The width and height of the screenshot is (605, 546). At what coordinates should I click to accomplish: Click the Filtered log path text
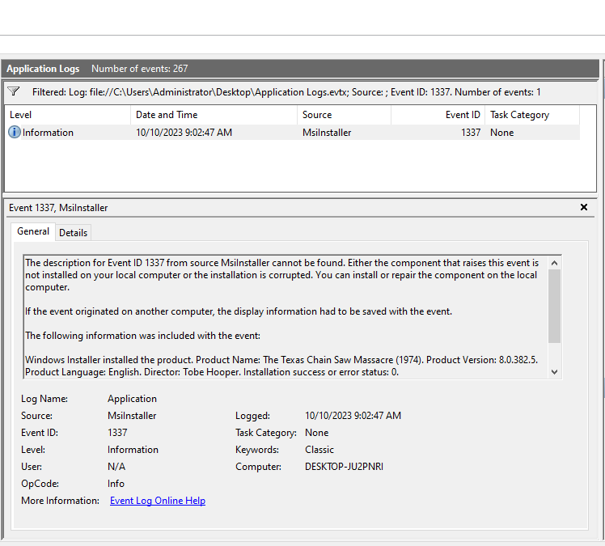coord(286,92)
